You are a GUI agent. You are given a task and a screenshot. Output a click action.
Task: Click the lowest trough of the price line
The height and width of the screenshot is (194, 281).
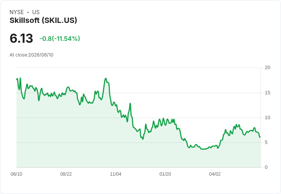pos(203,149)
